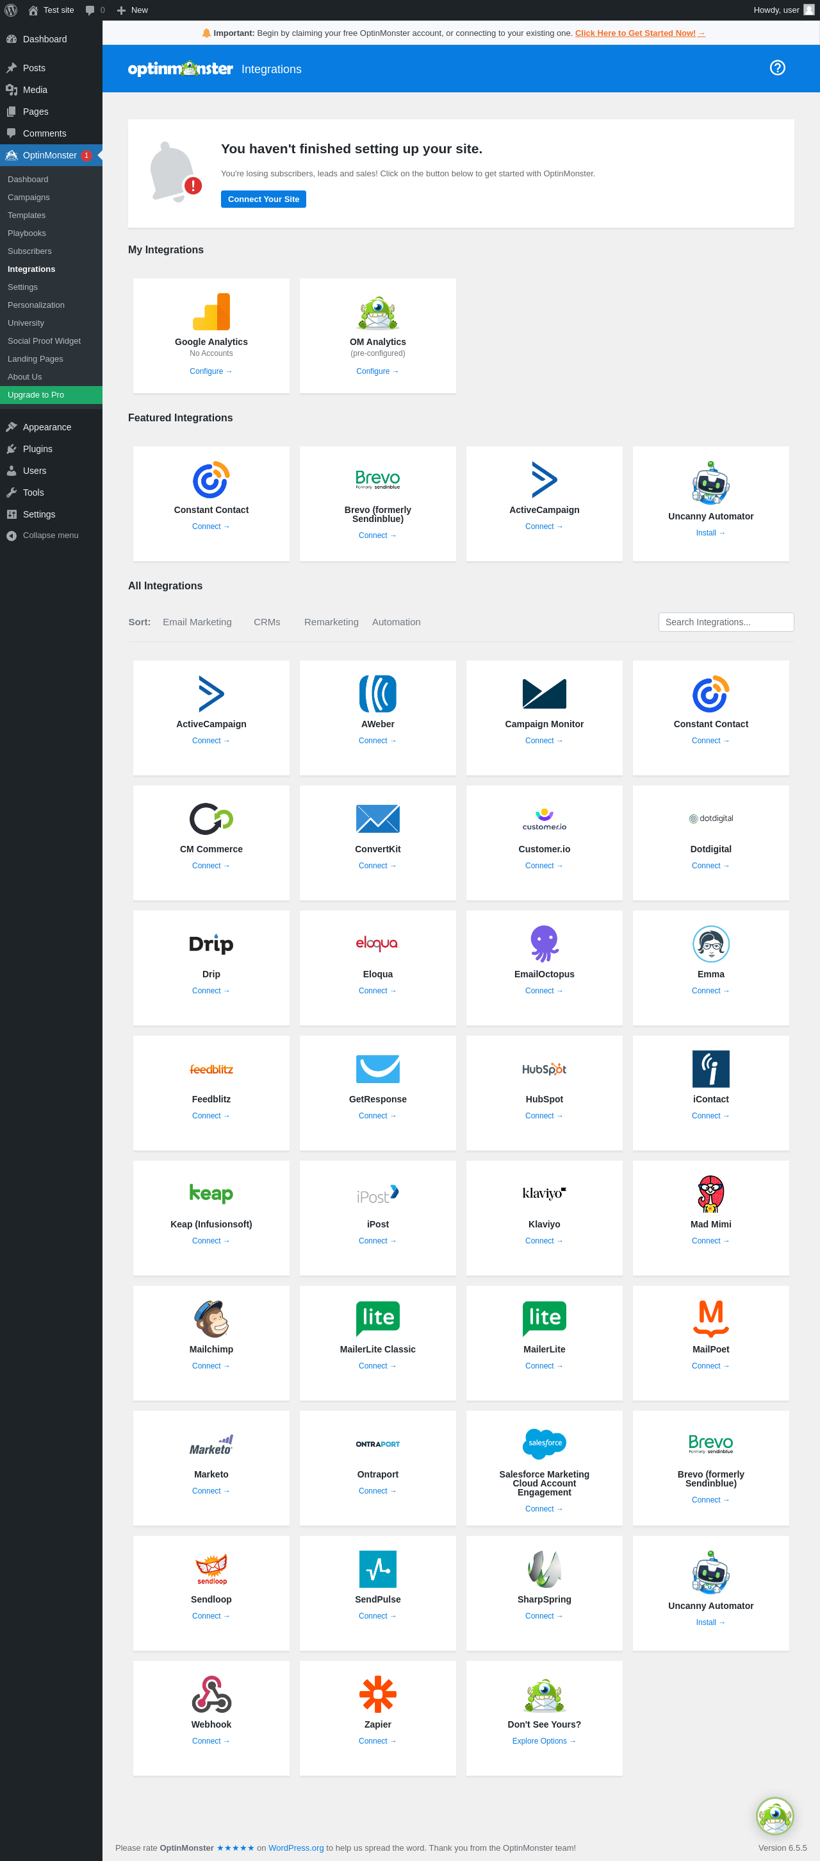Click the Customer.io logo

coord(545,818)
